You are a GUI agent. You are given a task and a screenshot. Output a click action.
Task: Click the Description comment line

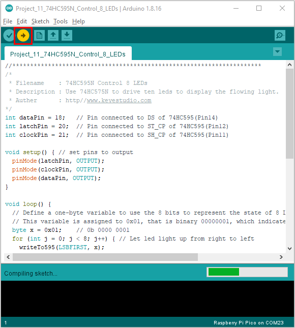tap(144, 92)
